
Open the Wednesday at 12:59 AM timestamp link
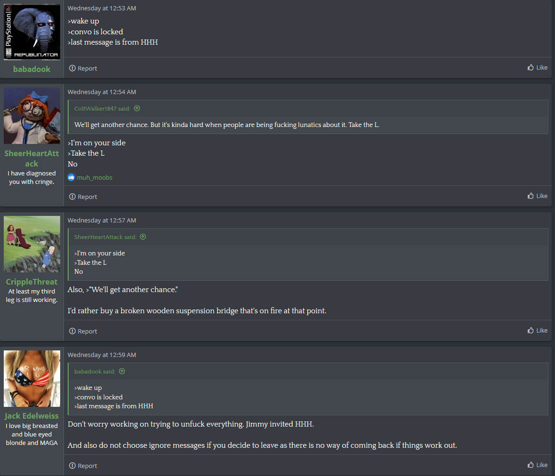[x=102, y=355]
